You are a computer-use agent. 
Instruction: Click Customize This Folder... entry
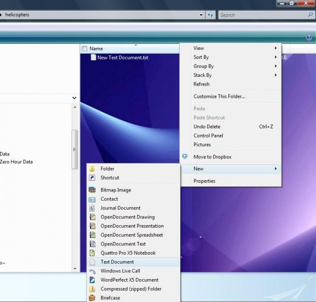click(x=219, y=96)
